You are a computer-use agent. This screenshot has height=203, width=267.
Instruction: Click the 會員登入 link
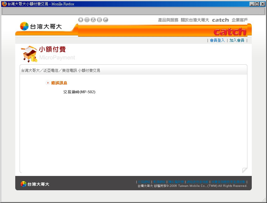pyautogui.click(x=217, y=40)
